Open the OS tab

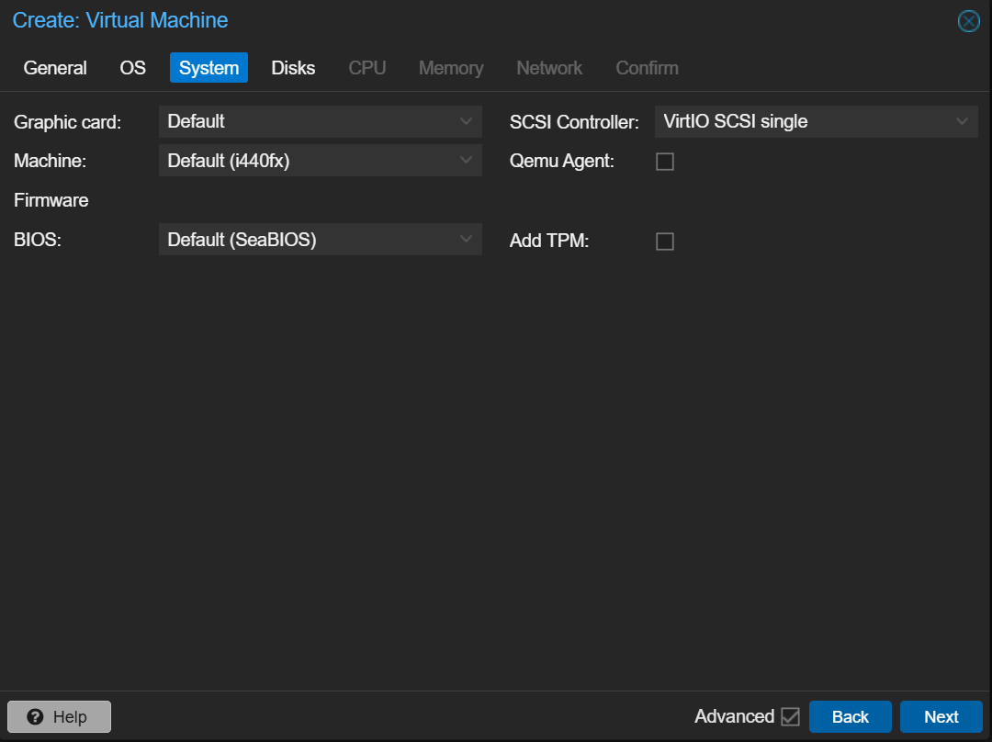[x=133, y=68]
